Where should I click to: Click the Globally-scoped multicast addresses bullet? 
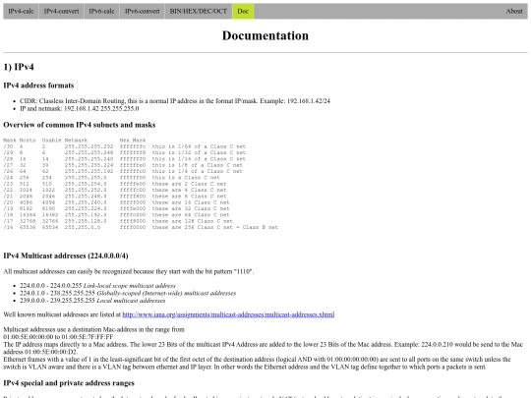pos(128,293)
